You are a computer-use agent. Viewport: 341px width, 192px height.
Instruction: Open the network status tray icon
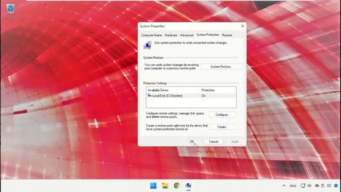[303, 186]
